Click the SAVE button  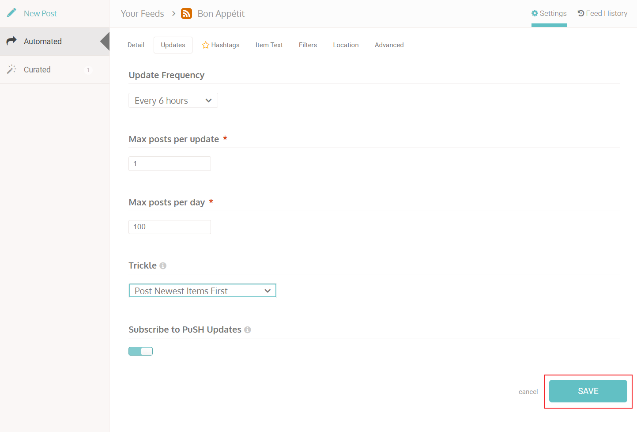tap(588, 391)
